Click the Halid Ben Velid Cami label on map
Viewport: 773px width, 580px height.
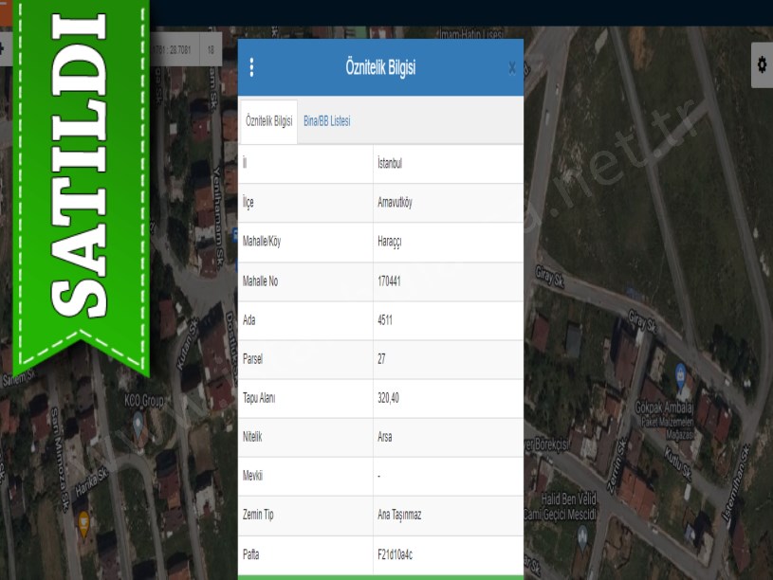[567, 507]
